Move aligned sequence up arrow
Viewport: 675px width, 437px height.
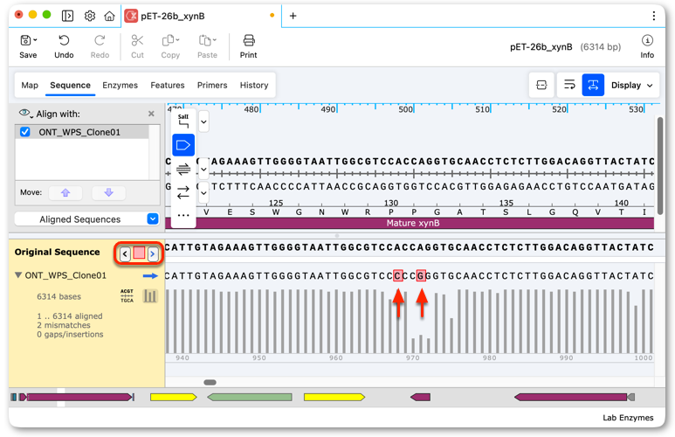[65, 192]
